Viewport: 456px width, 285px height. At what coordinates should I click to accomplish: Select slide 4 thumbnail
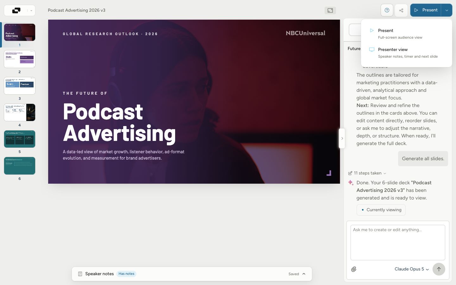[20, 112]
